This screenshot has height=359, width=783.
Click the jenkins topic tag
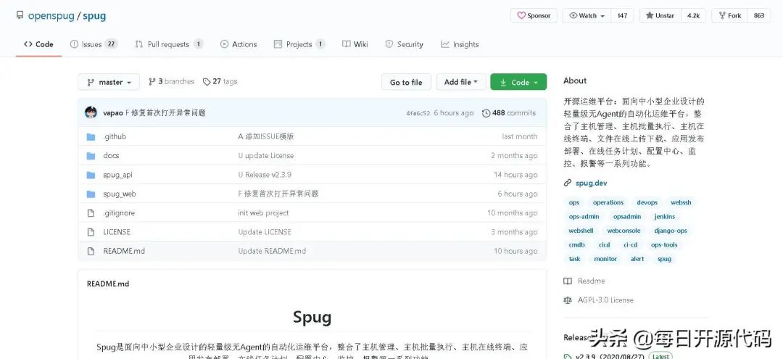[x=665, y=217]
